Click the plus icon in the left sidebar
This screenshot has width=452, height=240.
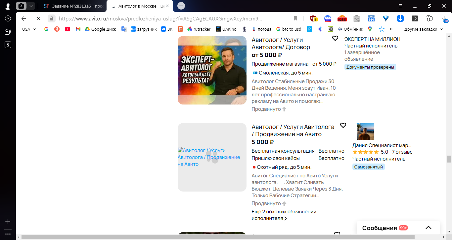[8, 221]
